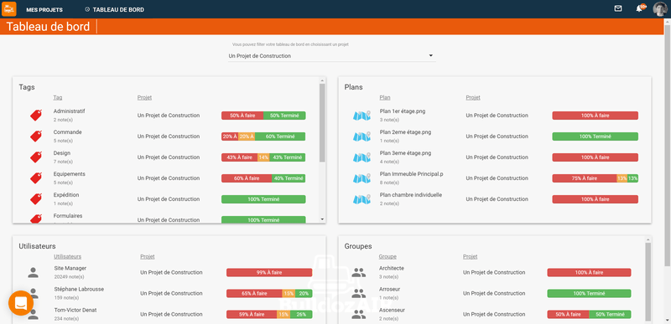Sort by the Tag column header
This screenshot has width=671, height=324.
[58, 97]
